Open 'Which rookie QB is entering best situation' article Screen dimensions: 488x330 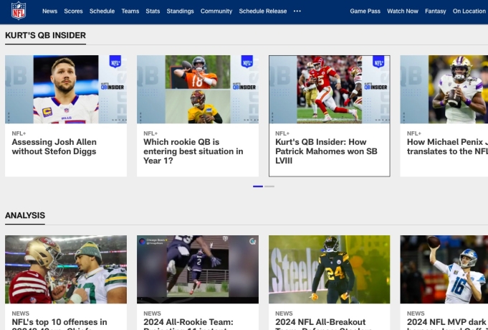[193, 151]
